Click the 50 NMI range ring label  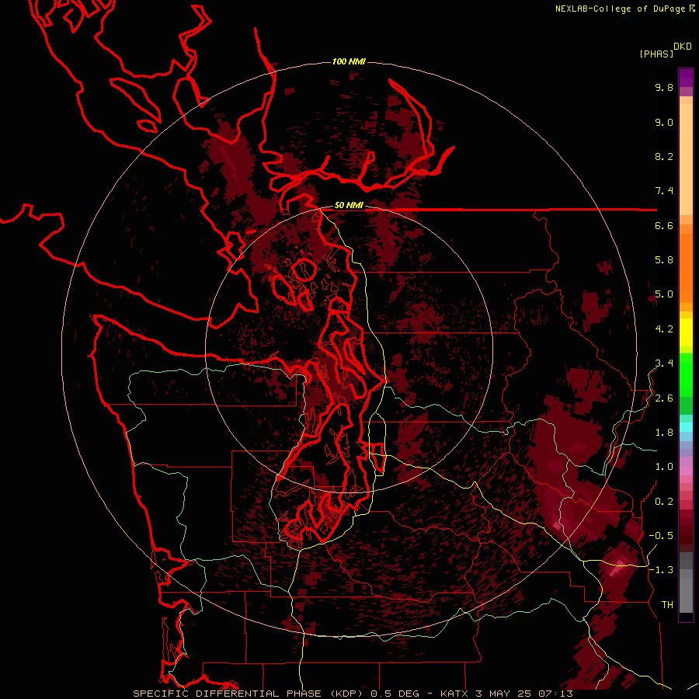coord(349,206)
